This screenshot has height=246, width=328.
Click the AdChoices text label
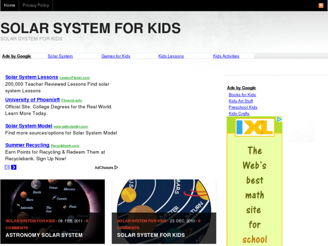[104, 168]
